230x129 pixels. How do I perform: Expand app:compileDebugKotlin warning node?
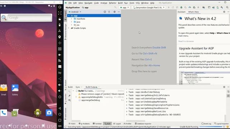pos(76,97)
